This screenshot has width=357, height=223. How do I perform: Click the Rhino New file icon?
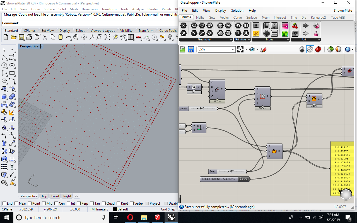coord(6,37)
